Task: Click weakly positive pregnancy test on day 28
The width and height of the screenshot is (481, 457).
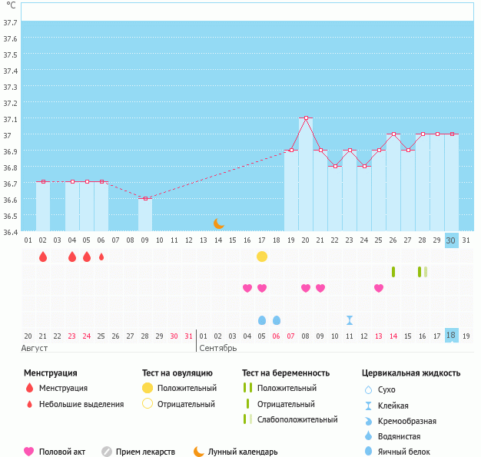Action: pyautogui.click(x=423, y=272)
